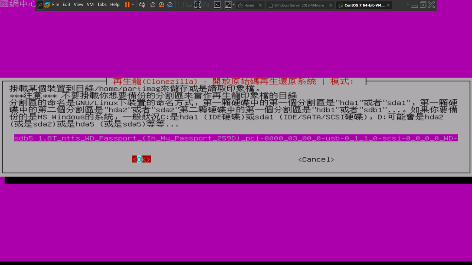This screenshot has width=472, height=265.
Task: Open the console view icon
Action: pos(217,5)
